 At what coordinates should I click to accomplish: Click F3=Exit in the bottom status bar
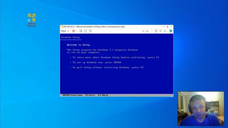coord(90,95)
